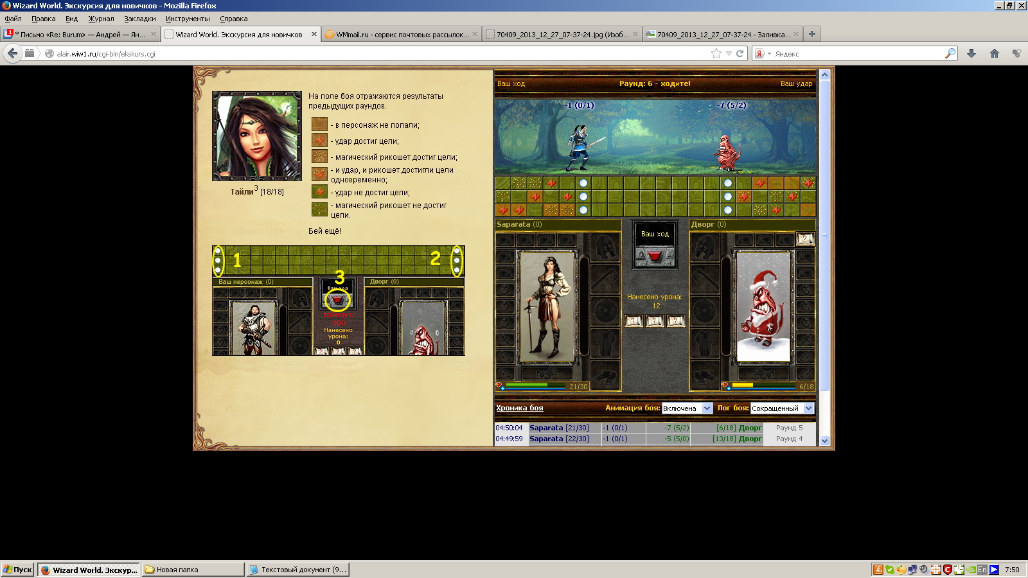Click the game frame scrollbar down arrow

click(825, 441)
